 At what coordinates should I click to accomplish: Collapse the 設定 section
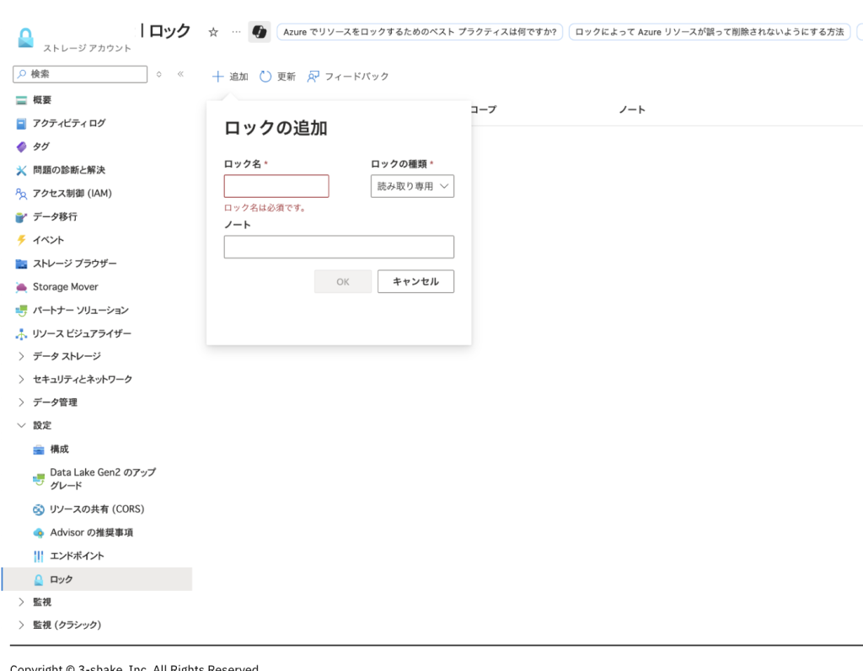(x=22, y=426)
